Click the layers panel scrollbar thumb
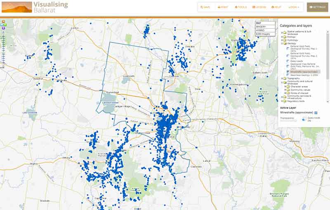330x210 pixels. pyautogui.click(x=328, y=56)
